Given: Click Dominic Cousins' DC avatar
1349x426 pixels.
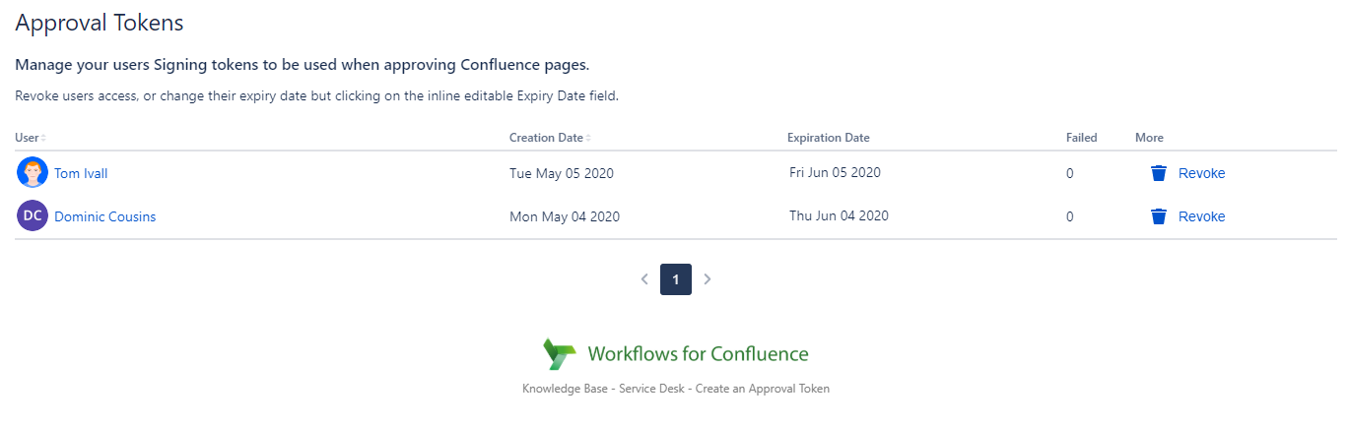Looking at the screenshot, I should pos(33,216).
